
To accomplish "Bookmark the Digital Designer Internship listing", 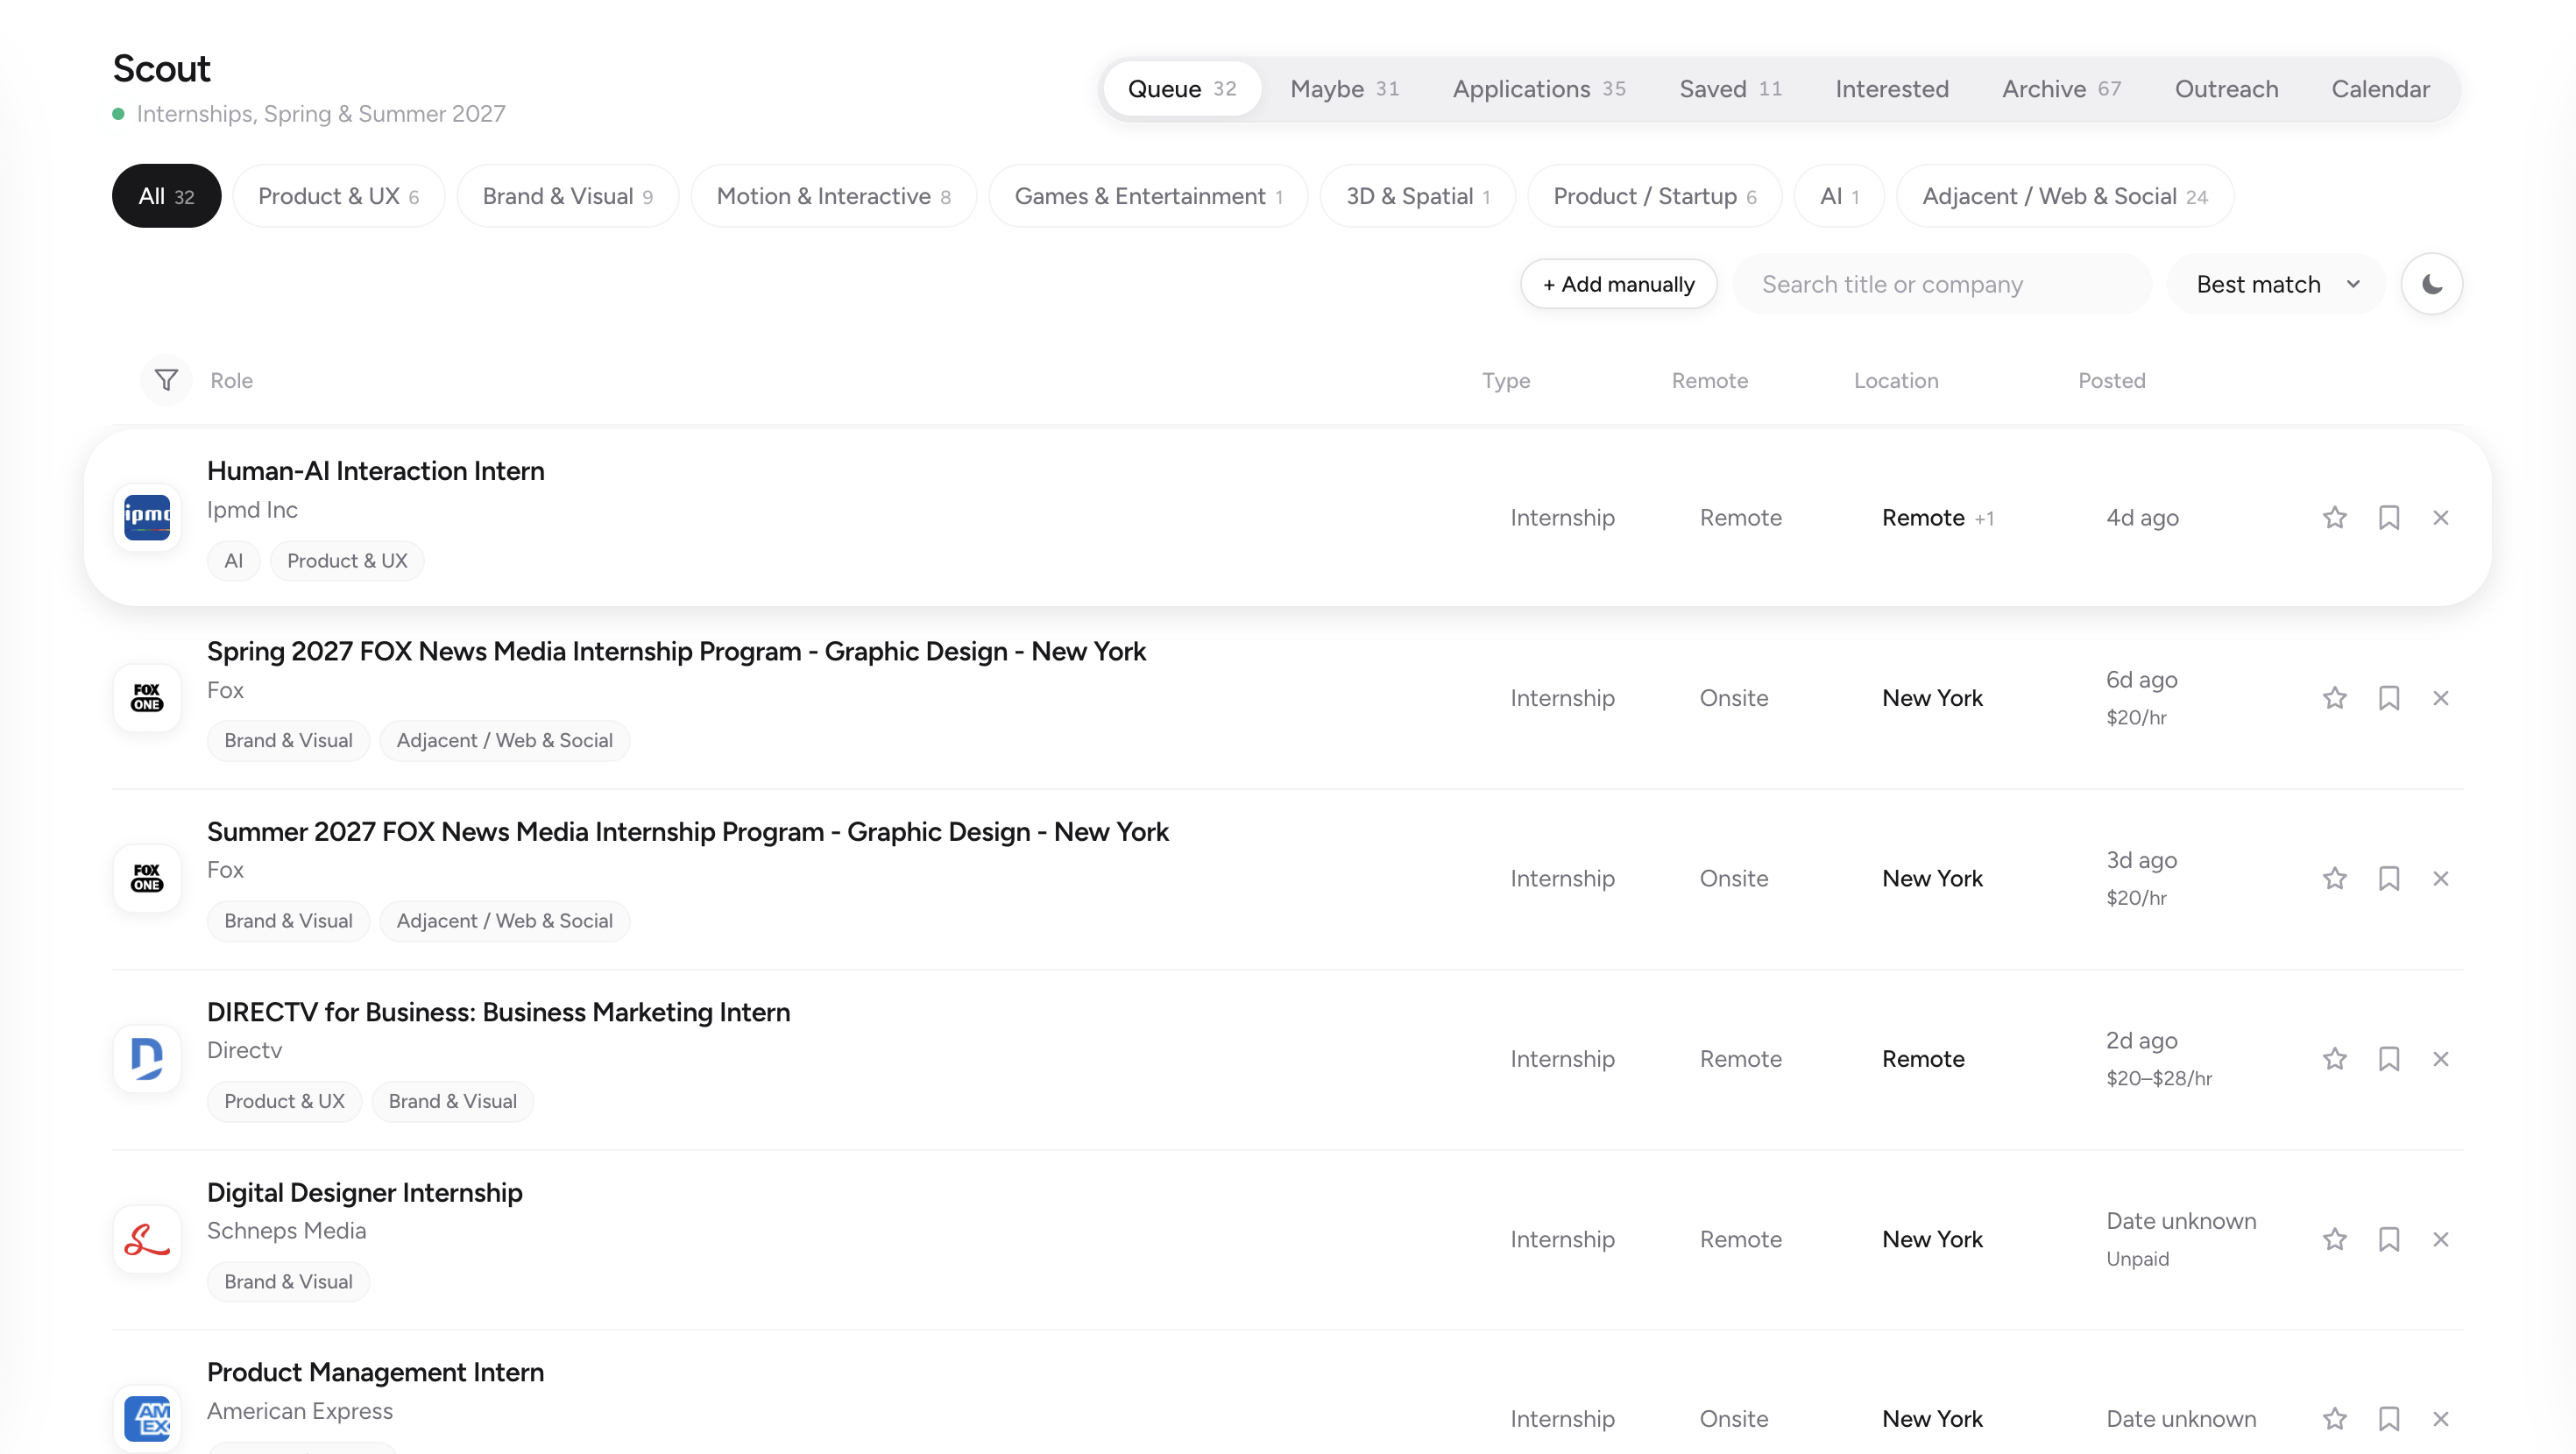I will [2389, 1239].
